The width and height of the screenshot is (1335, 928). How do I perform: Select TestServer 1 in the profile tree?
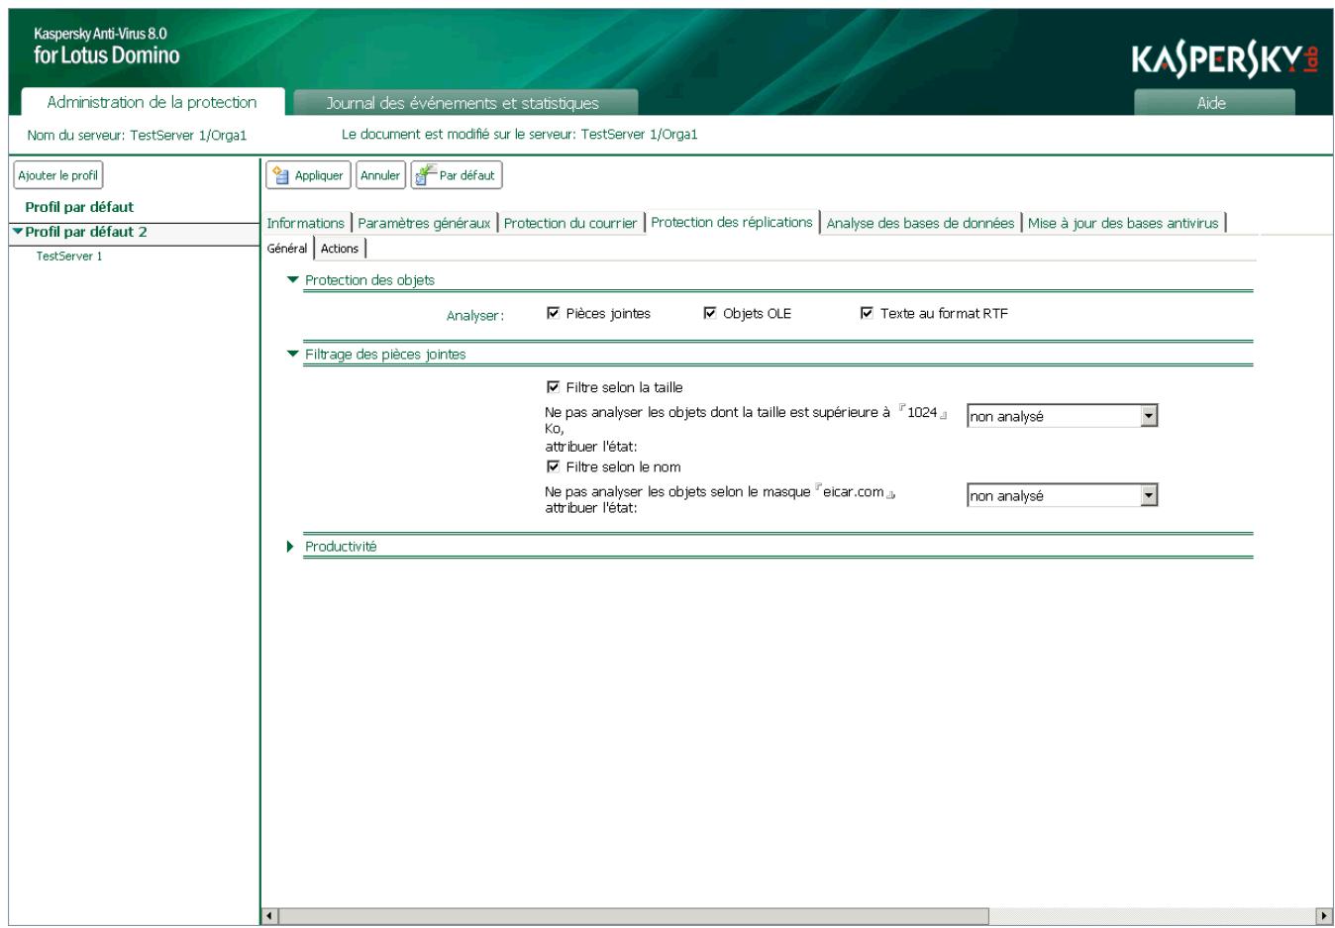pos(69,256)
